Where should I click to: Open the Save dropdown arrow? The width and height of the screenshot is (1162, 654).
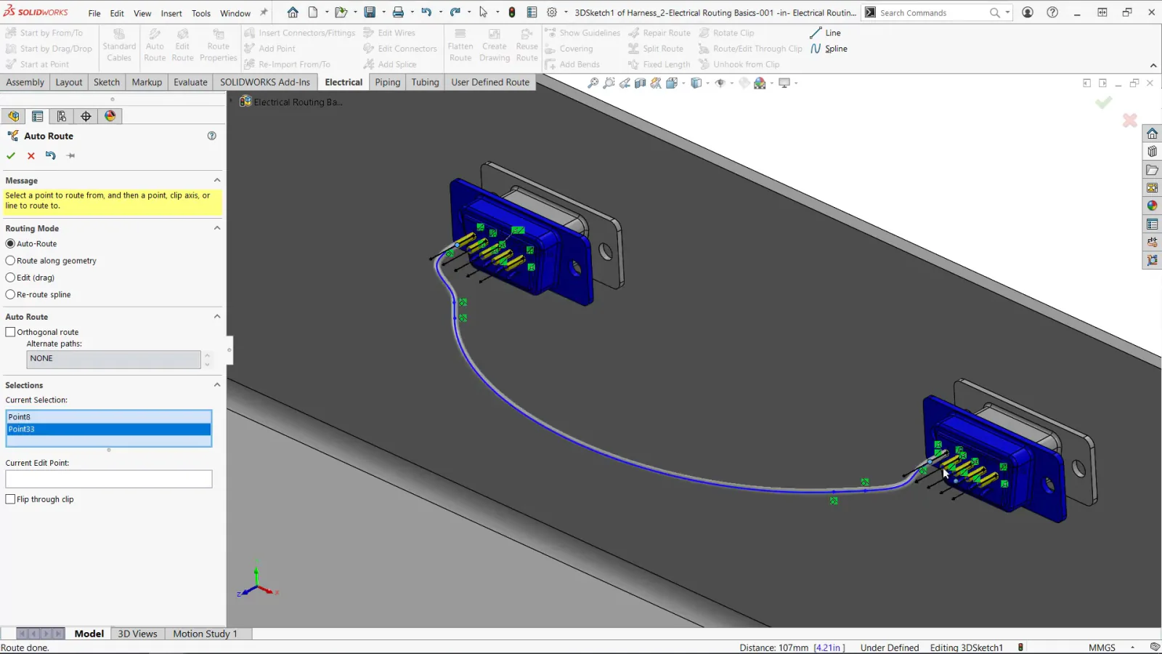(x=383, y=12)
